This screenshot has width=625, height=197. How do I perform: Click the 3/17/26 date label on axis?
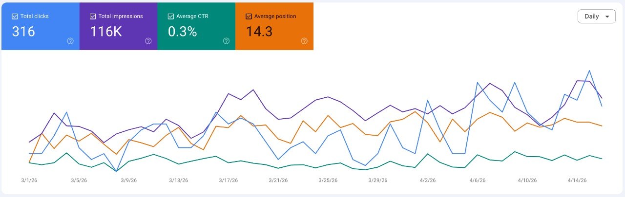coord(228,180)
